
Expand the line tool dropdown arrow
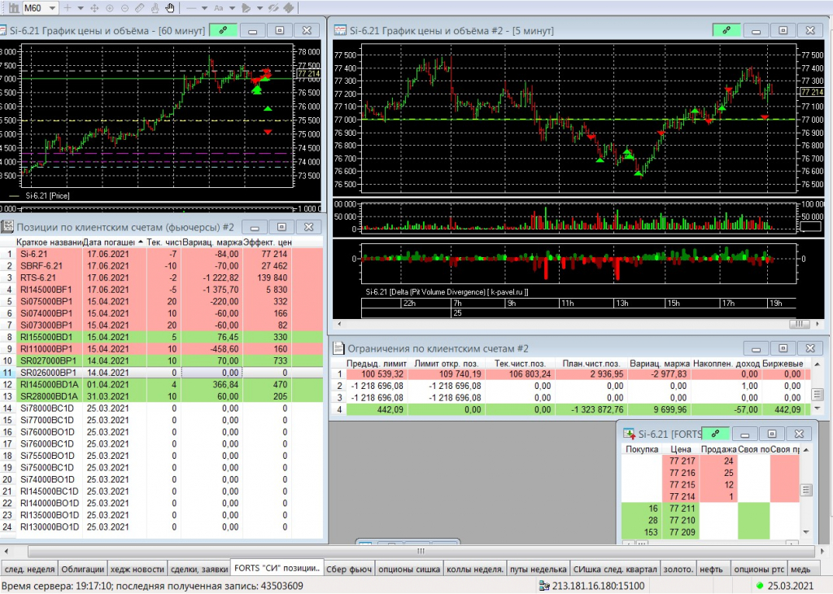coord(204,8)
